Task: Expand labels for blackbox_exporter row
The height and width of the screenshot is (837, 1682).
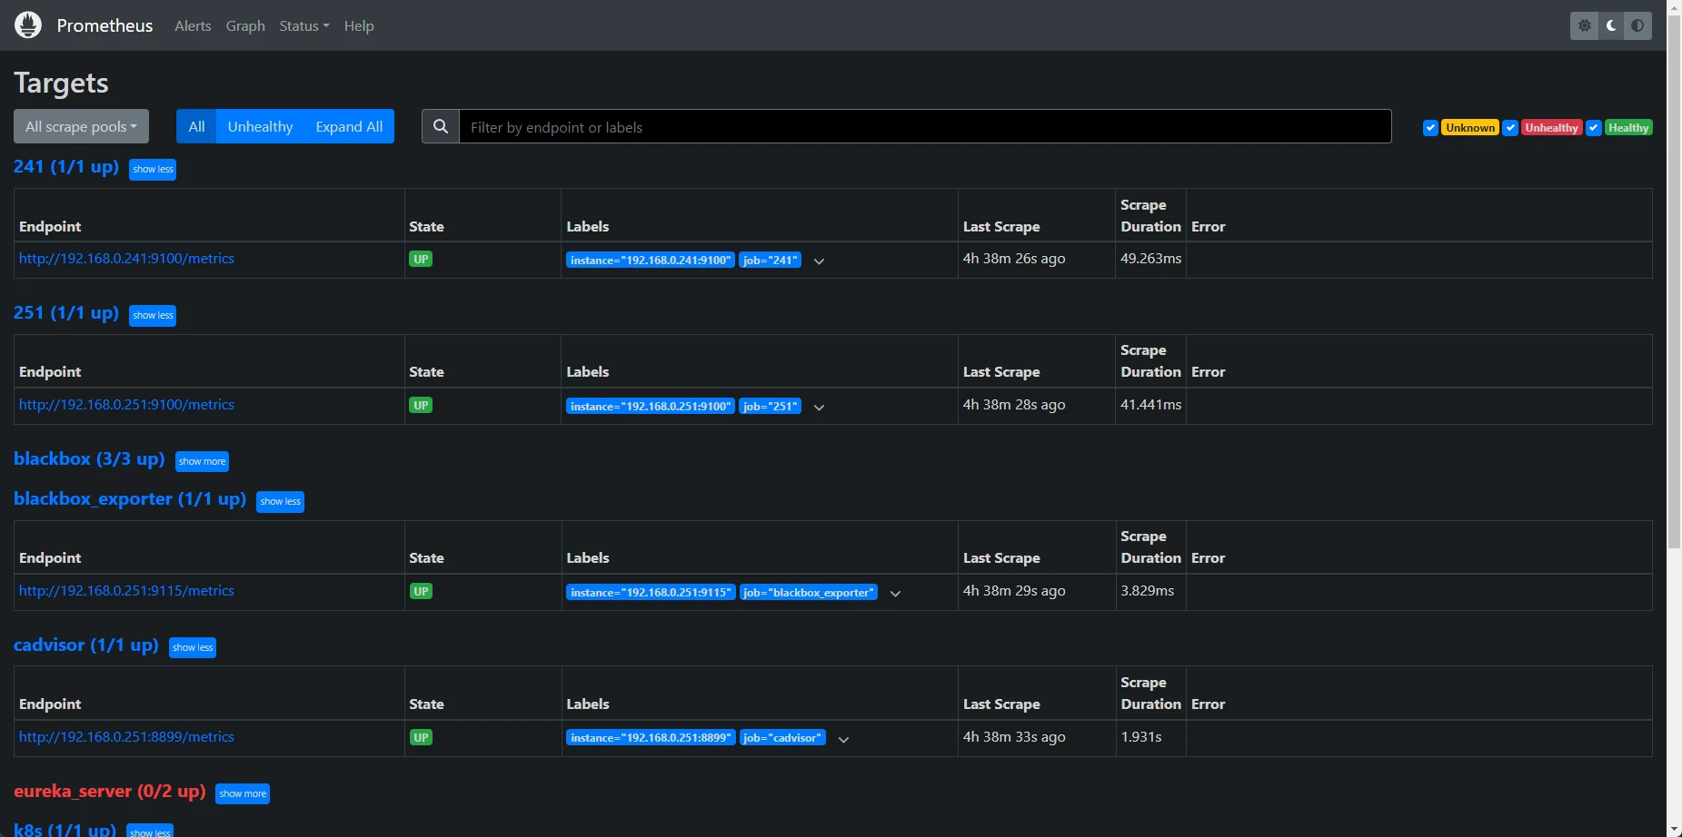Action: coord(895,593)
